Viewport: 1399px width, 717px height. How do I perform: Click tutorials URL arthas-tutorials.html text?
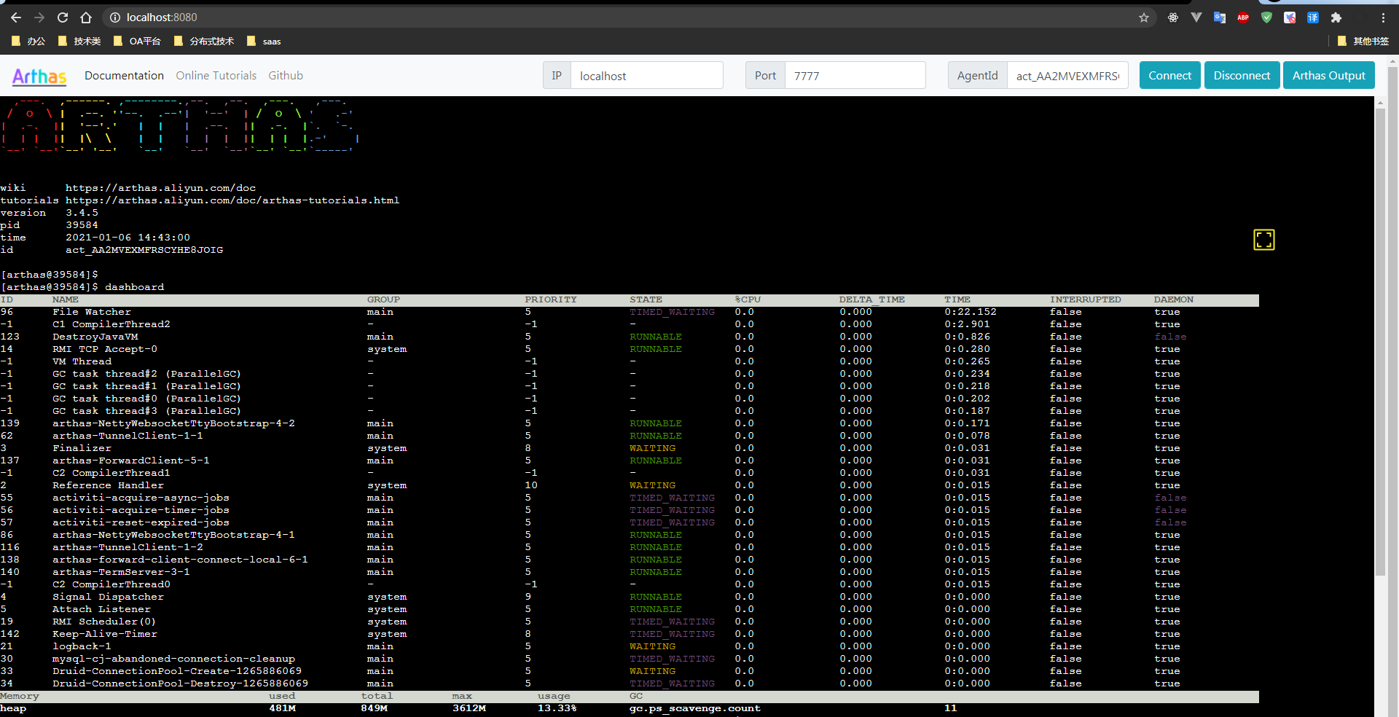click(x=232, y=200)
